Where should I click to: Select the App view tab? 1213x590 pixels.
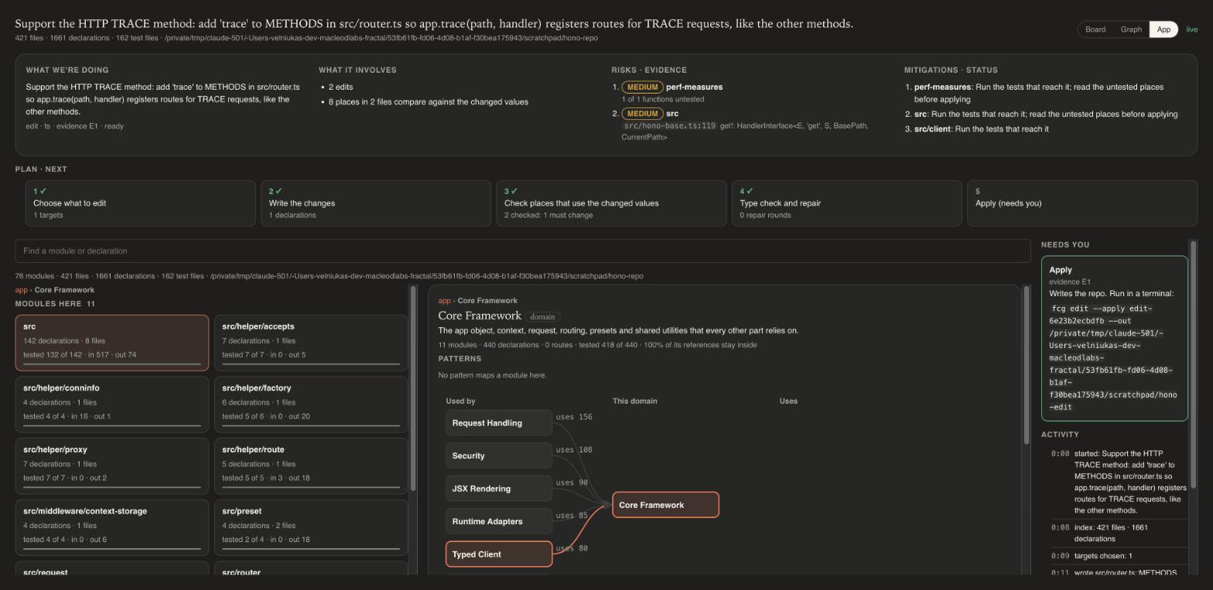[1163, 29]
